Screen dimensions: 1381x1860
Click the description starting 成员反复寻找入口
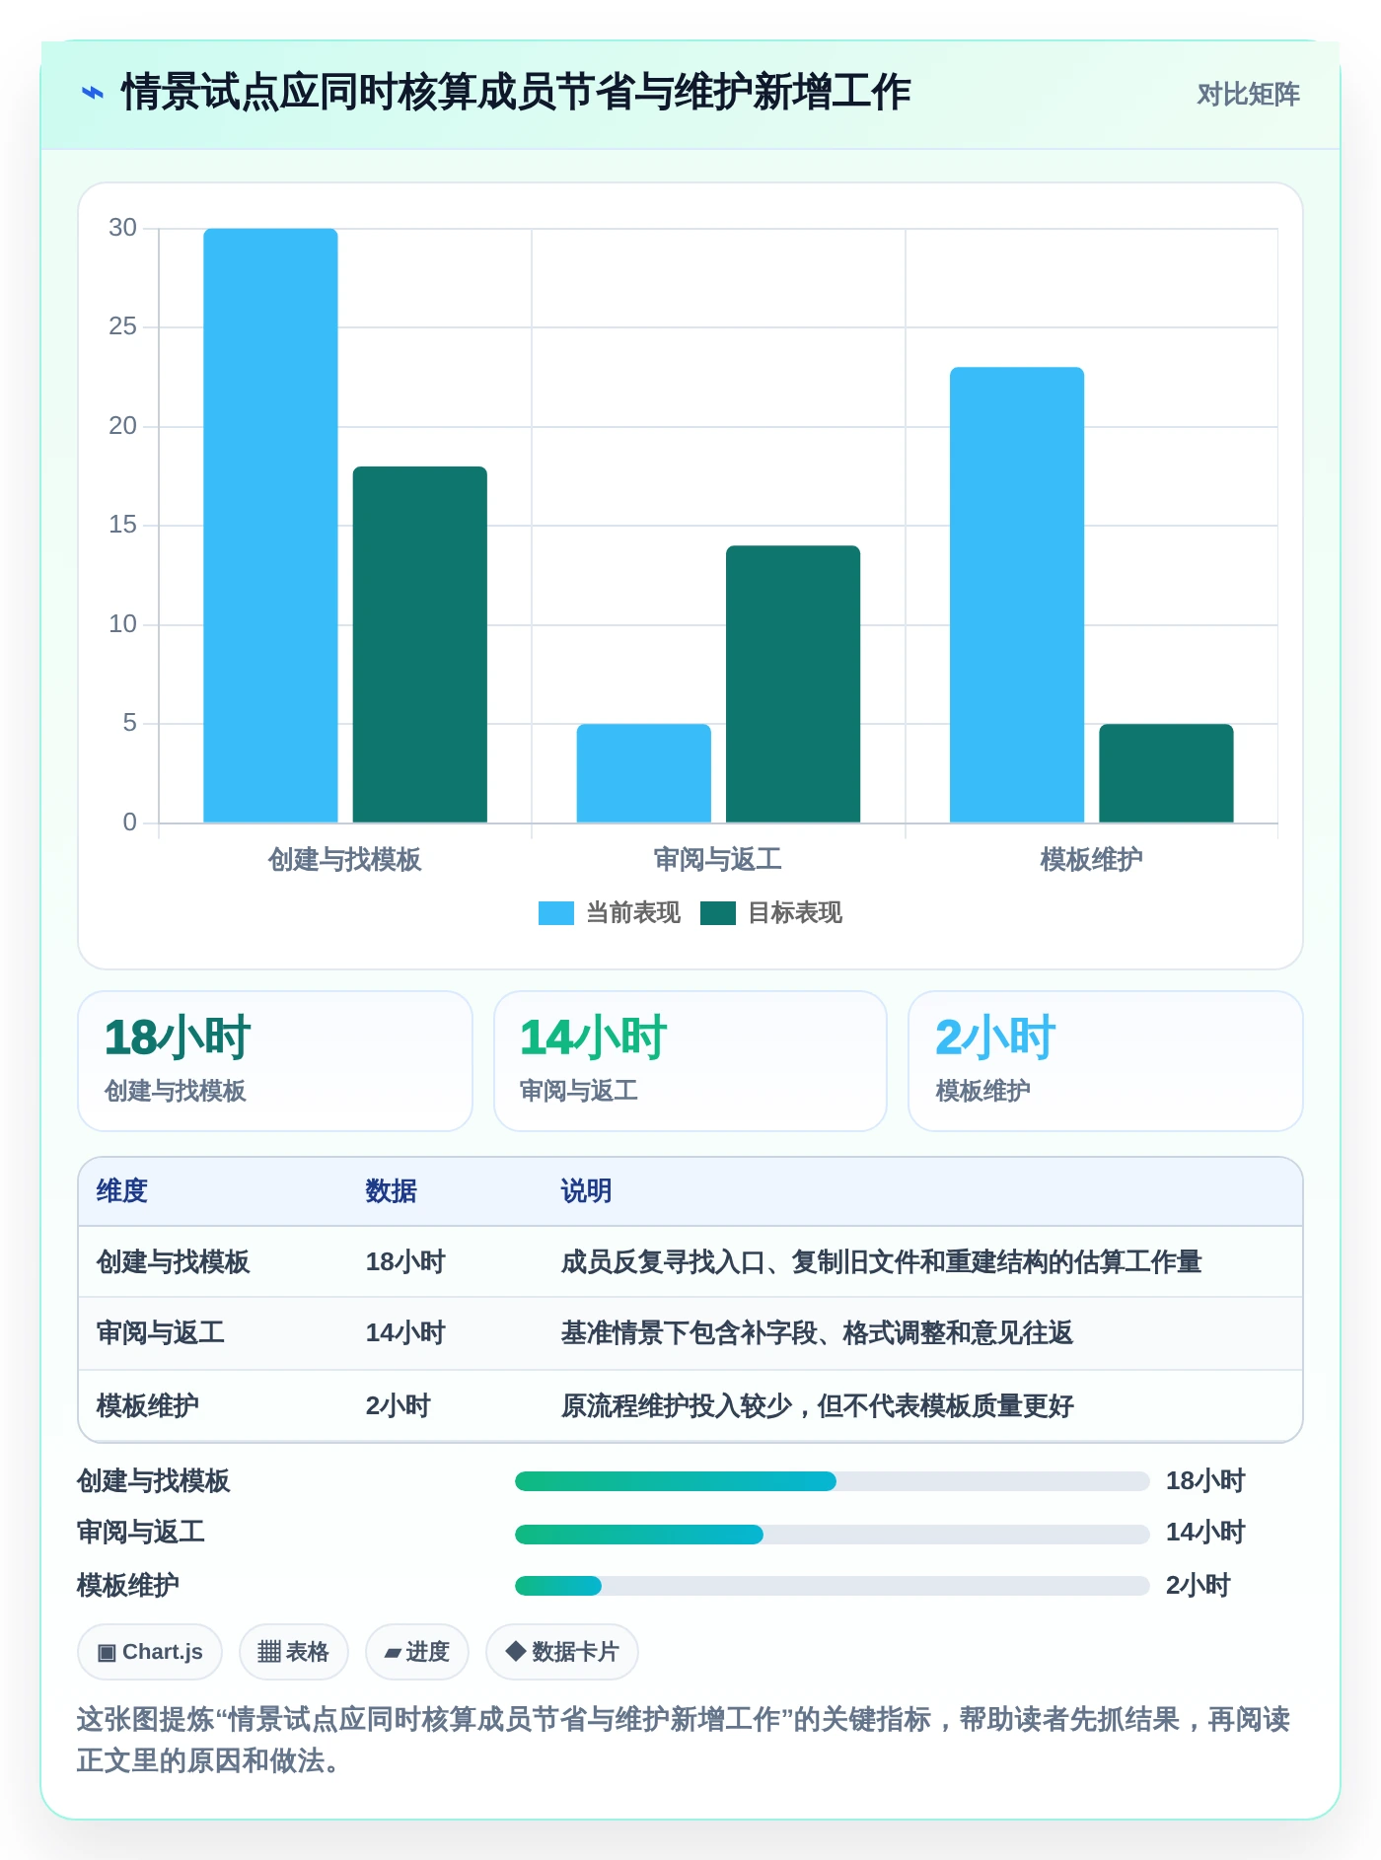click(881, 1262)
